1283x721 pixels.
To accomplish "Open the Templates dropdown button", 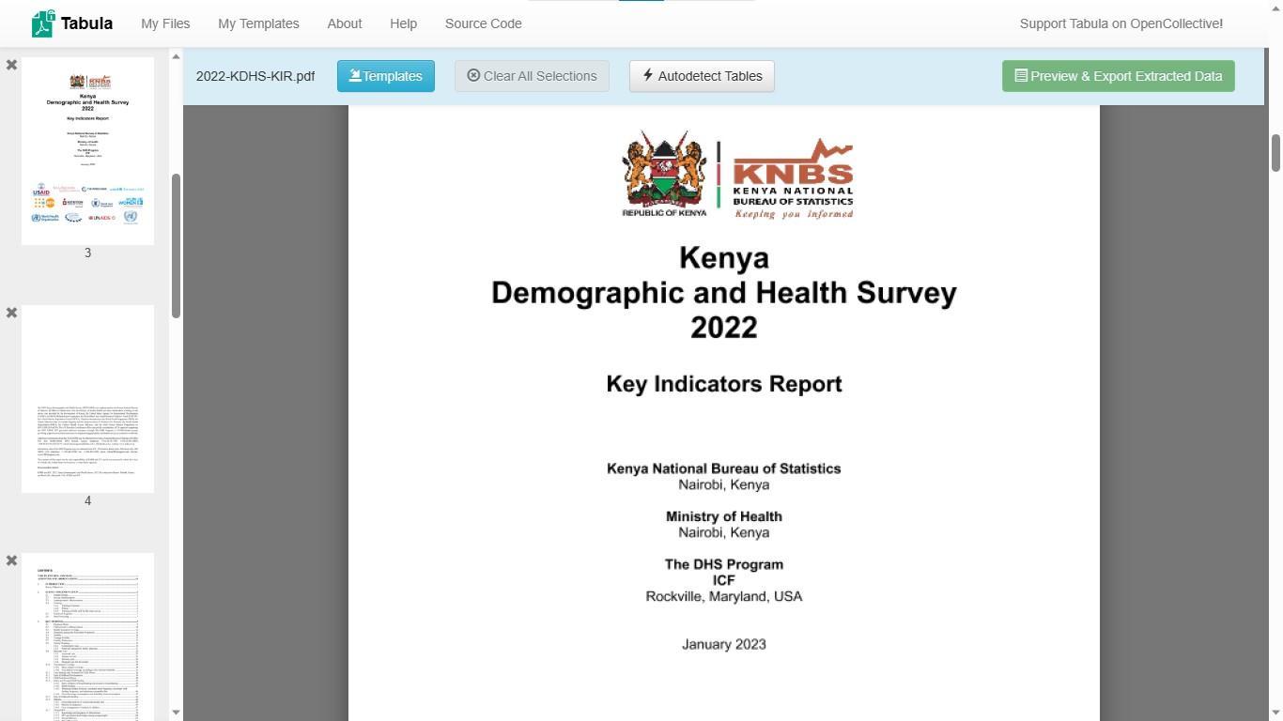I will tap(386, 76).
